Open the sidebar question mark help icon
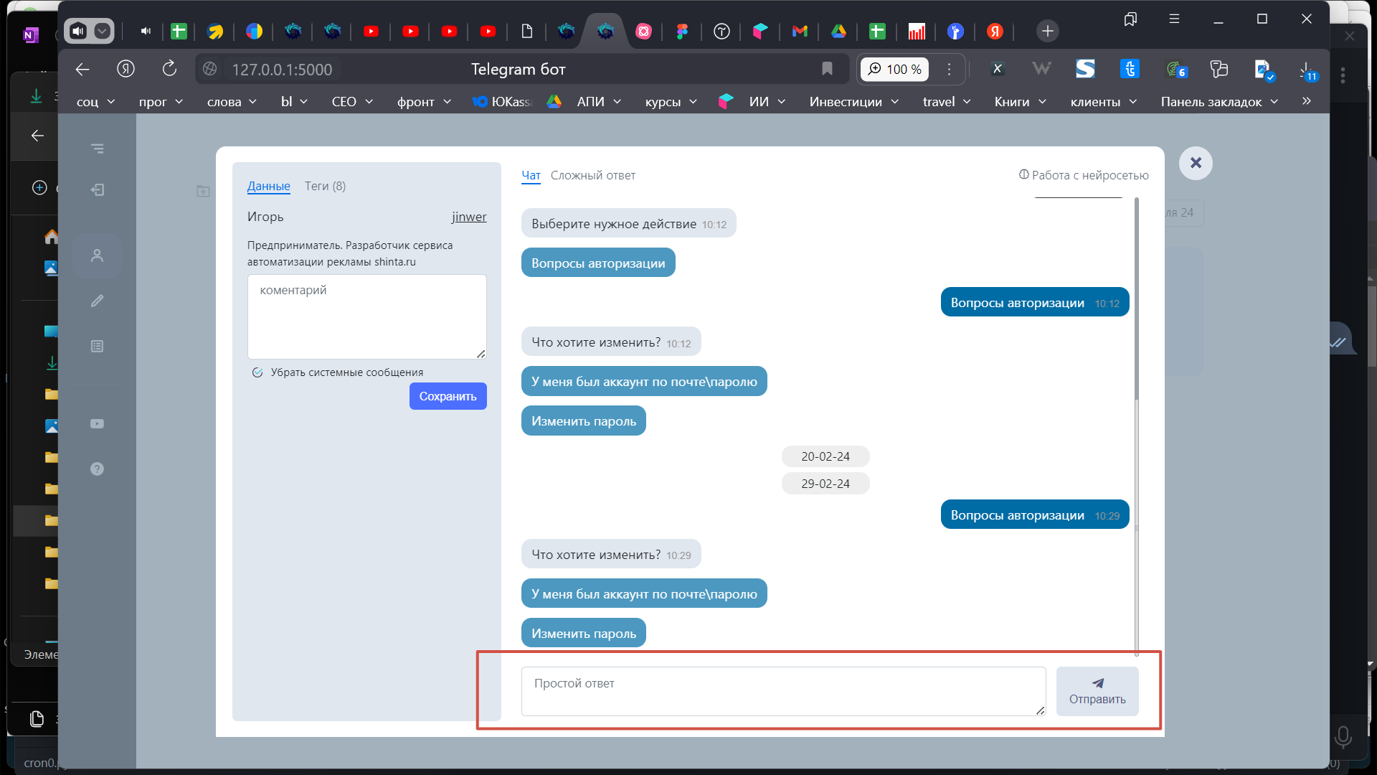 coord(98,469)
